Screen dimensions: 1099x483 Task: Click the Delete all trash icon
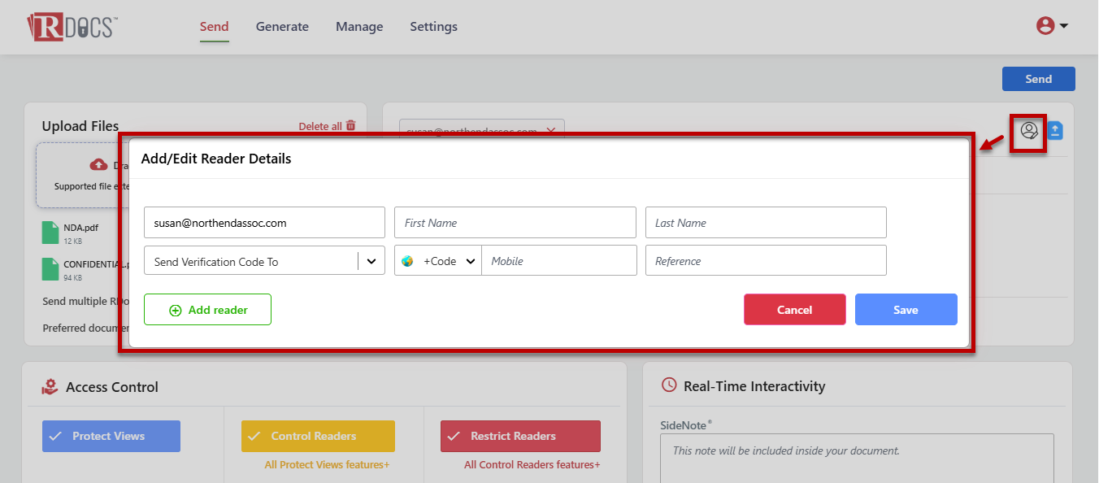pyautogui.click(x=351, y=126)
